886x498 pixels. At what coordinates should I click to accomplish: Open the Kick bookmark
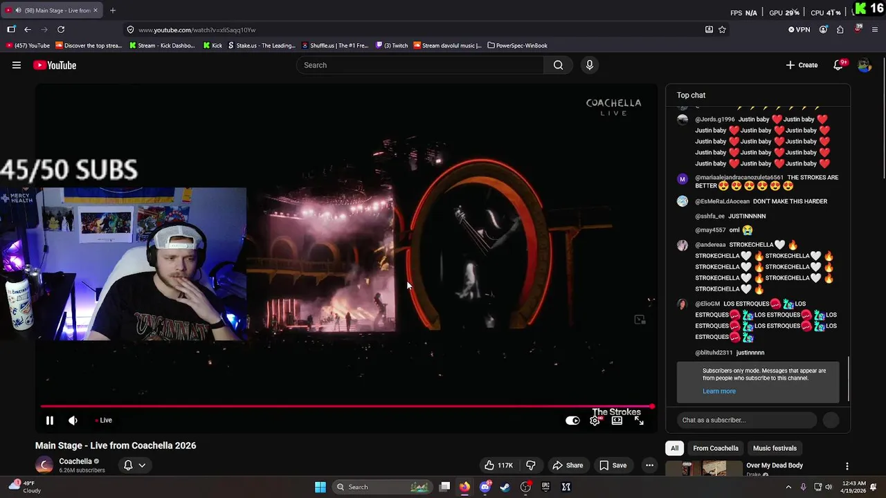[213, 46]
